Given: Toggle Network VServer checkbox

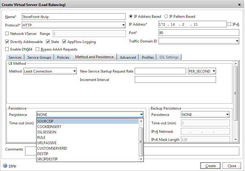Looking at the screenshot, I should coord(7,33).
